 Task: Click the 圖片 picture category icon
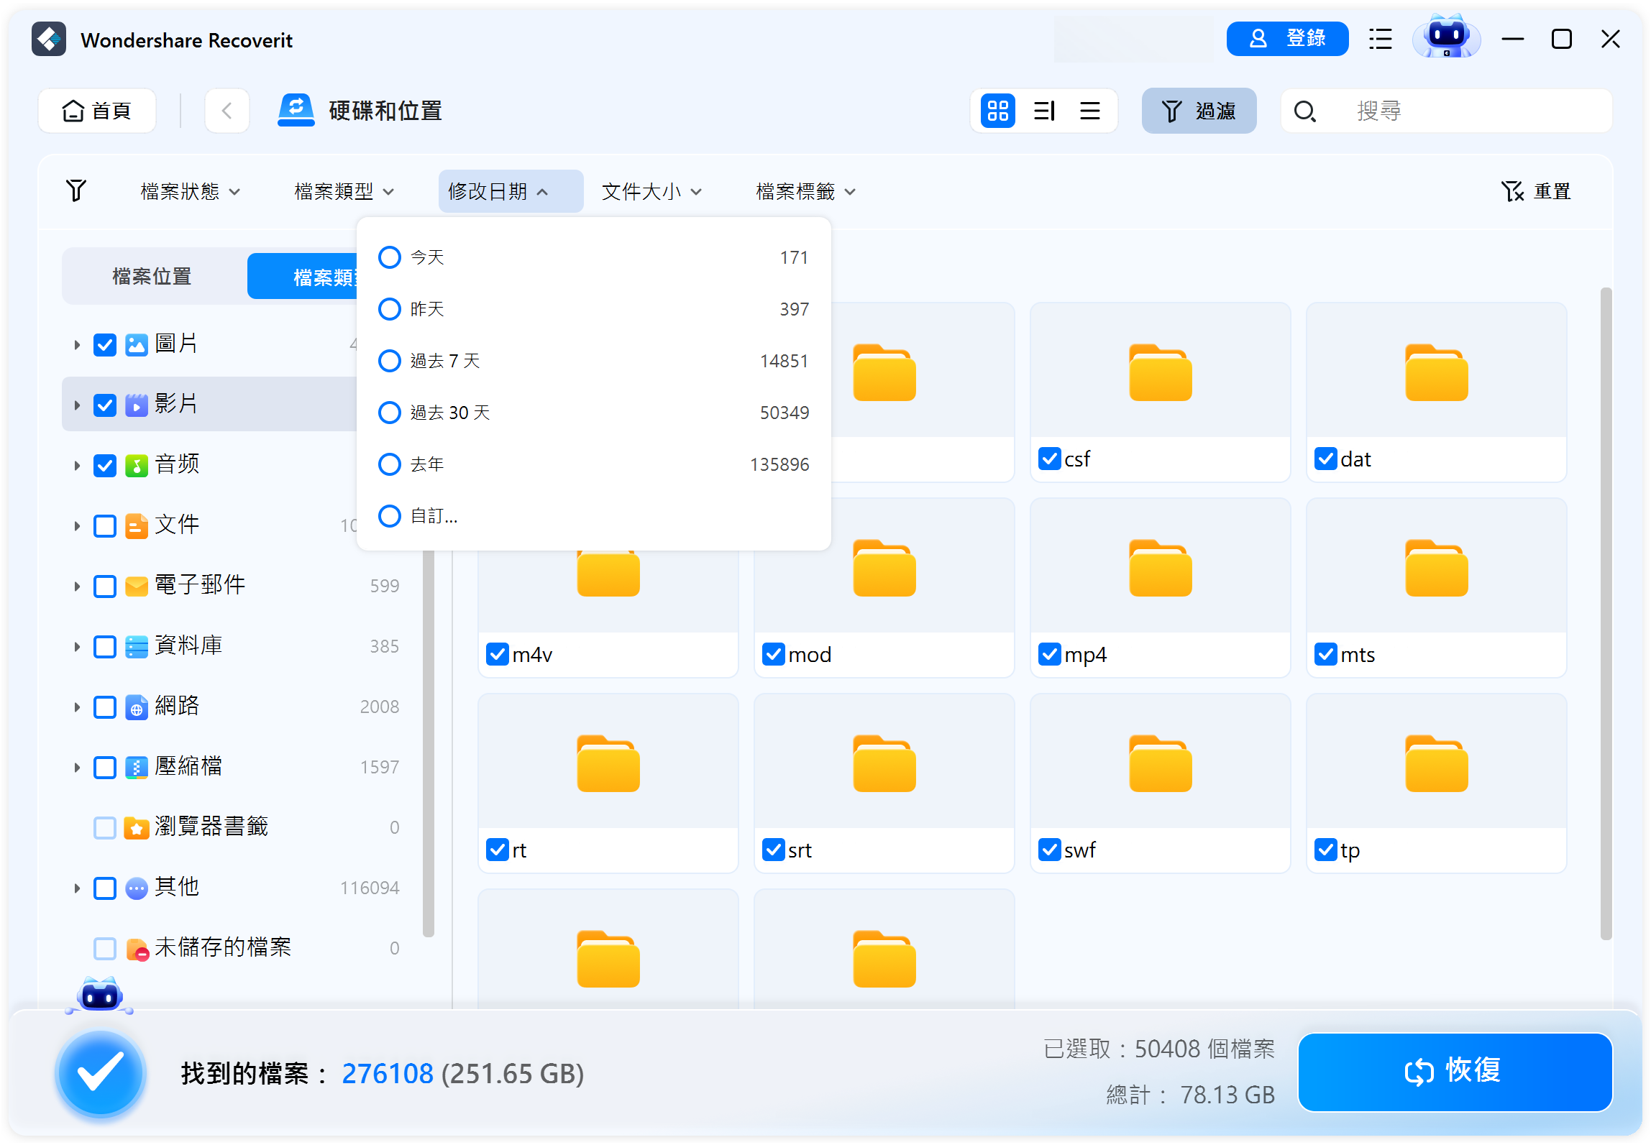(x=137, y=344)
